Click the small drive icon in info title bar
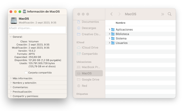This screenshot has width=186, height=111. [x=24, y=11]
